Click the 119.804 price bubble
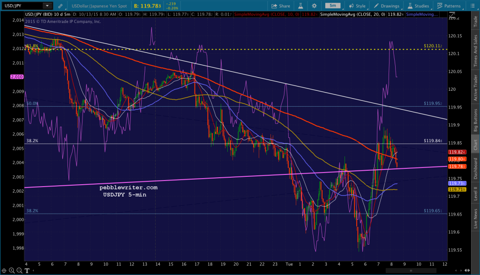The height and width of the screenshot is (275, 480). pyautogui.click(x=457, y=159)
